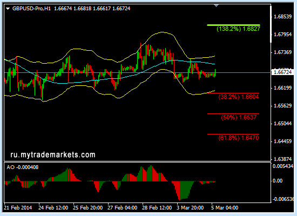
Task: Click the 24 Feb 12:00 time axis label
Action: (x=53, y=208)
